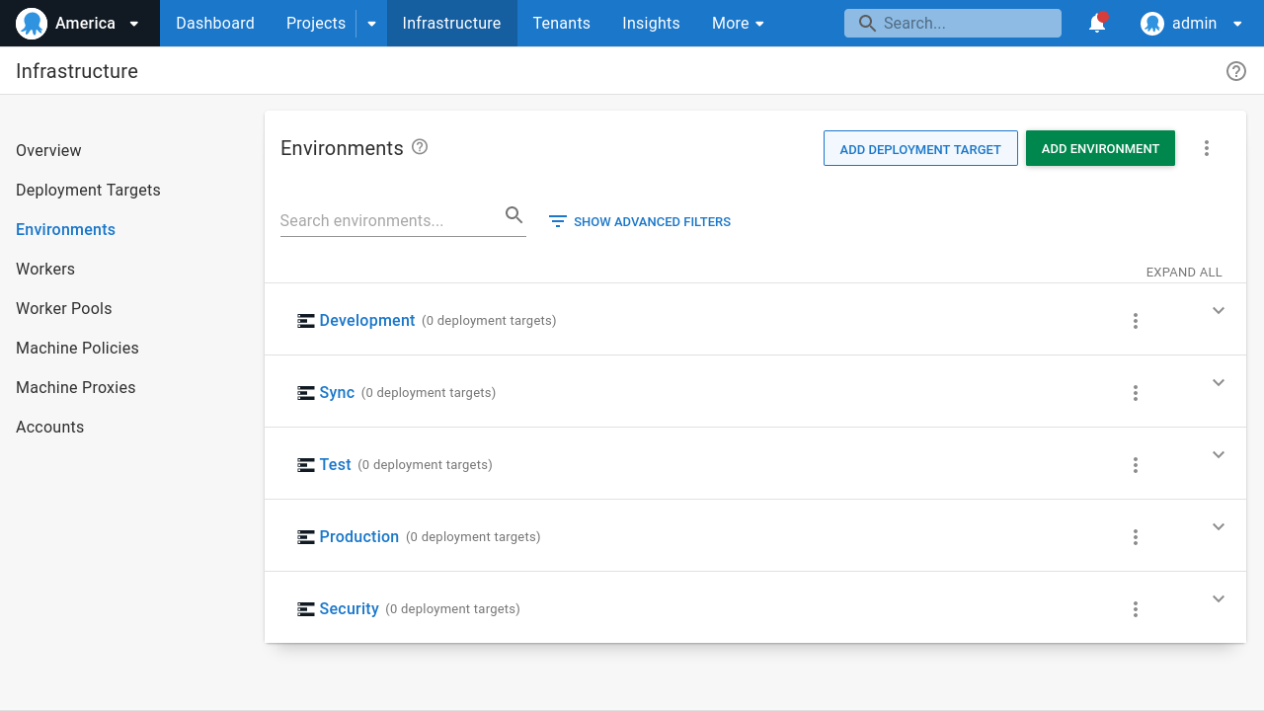This screenshot has width=1264, height=711.
Task: Click the Add Environment button
Action: click(1100, 148)
